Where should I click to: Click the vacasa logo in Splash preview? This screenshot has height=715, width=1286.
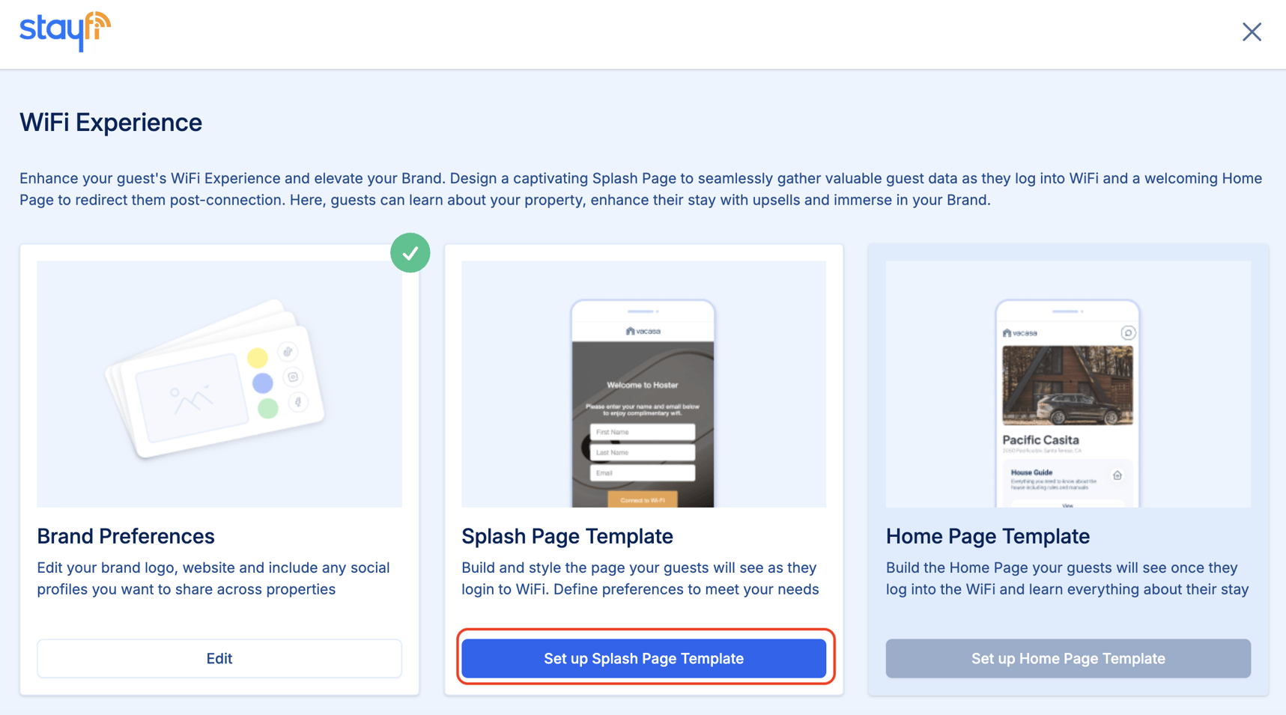pos(643,331)
